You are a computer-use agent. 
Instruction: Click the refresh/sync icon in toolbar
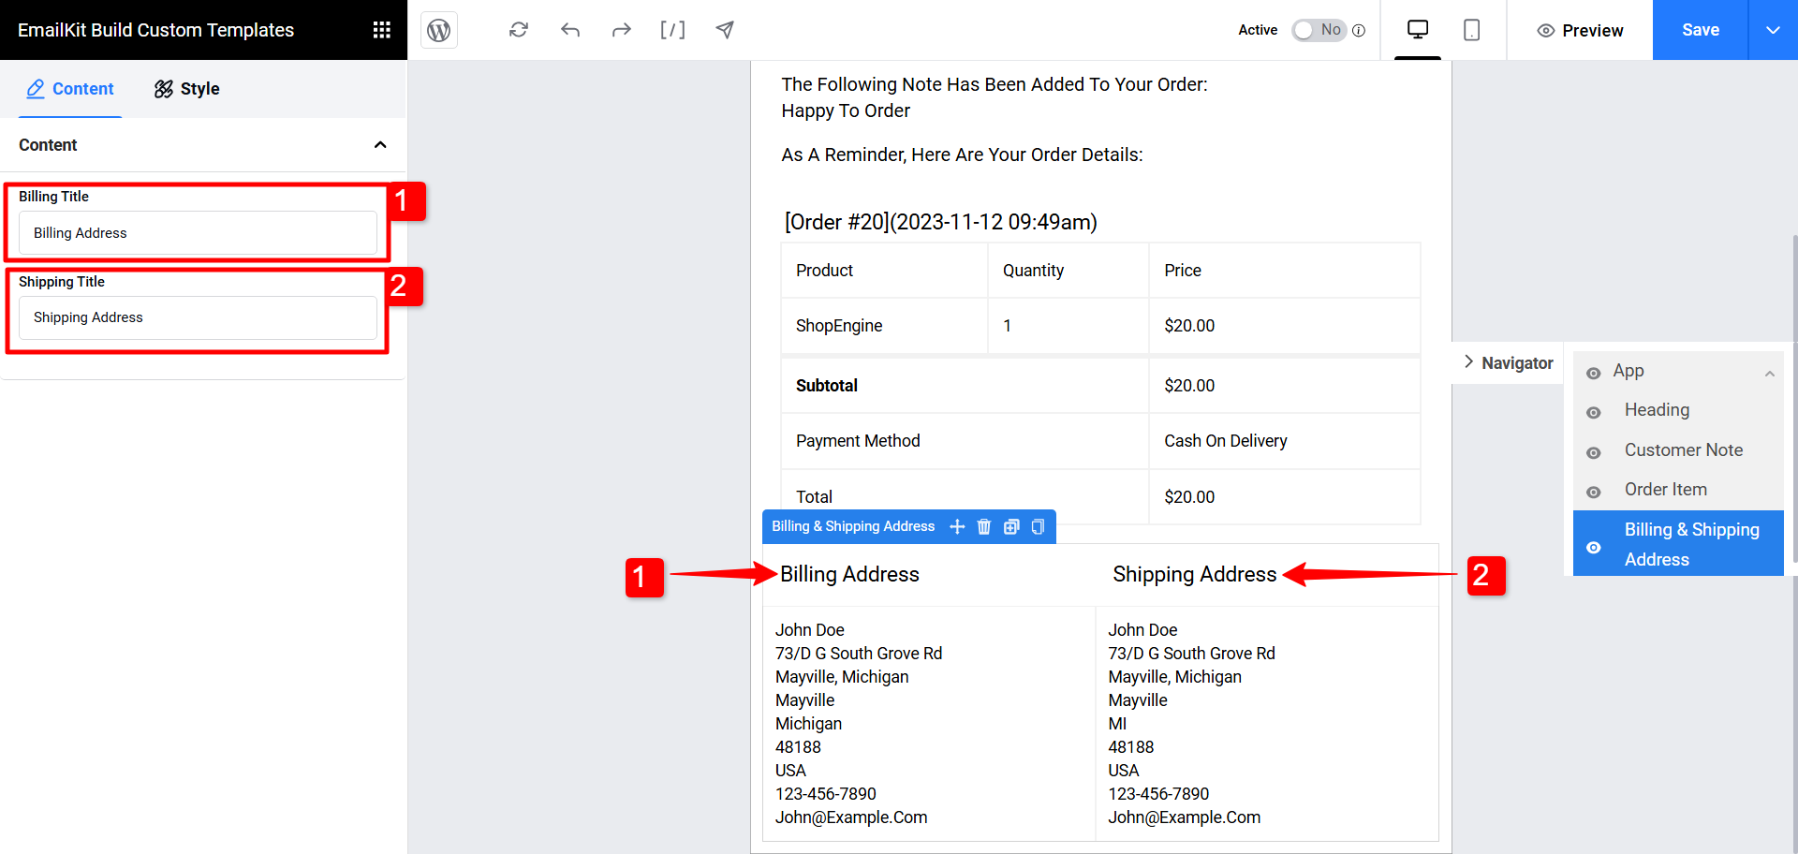[519, 30]
